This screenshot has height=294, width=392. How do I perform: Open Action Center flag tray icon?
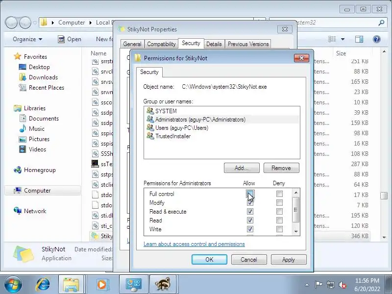[319, 285]
